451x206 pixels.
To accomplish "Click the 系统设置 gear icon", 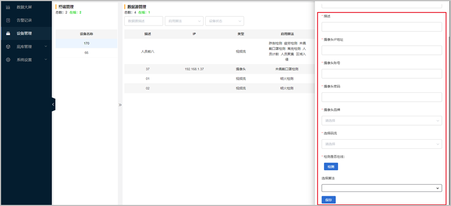I will pyautogui.click(x=8, y=60).
